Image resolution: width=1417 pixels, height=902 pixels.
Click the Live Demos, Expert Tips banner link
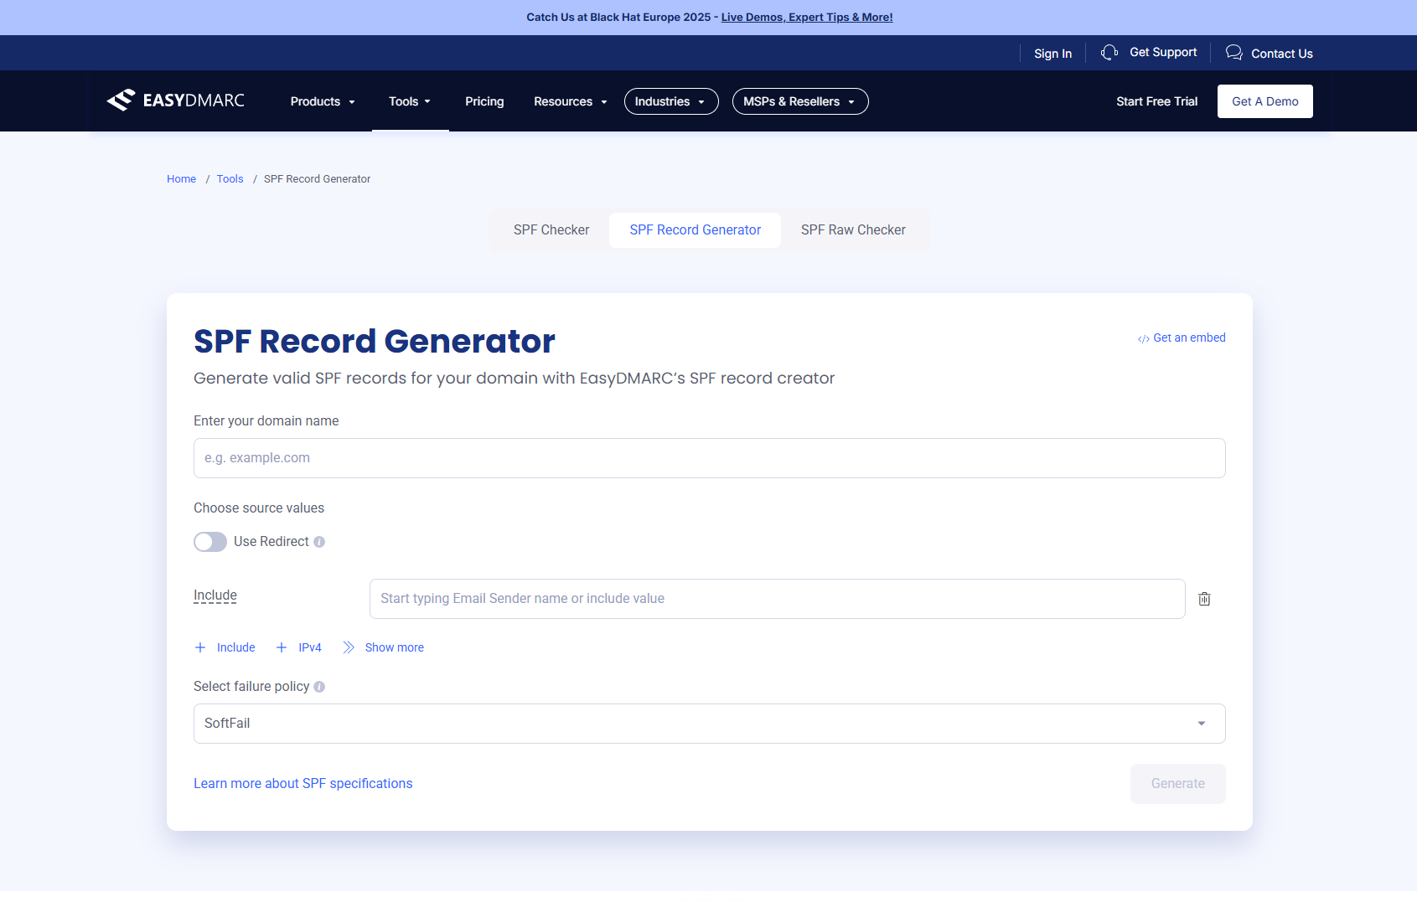806,17
